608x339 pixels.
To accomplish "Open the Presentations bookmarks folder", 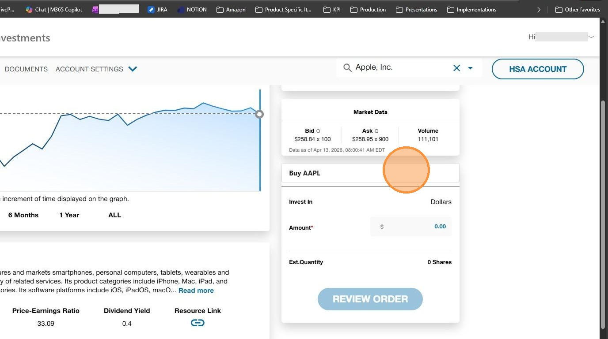I will pos(417,9).
